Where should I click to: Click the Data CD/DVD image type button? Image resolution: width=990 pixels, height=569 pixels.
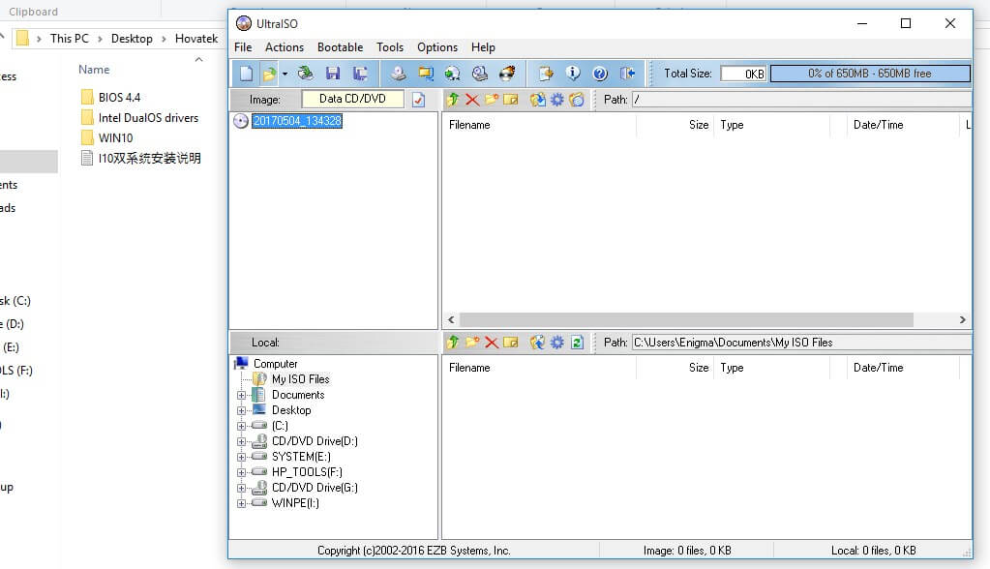(x=352, y=99)
